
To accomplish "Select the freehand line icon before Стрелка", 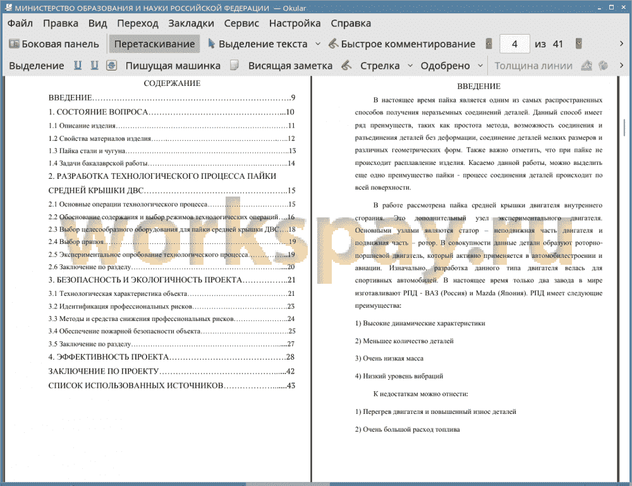I will click(x=346, y=65).
